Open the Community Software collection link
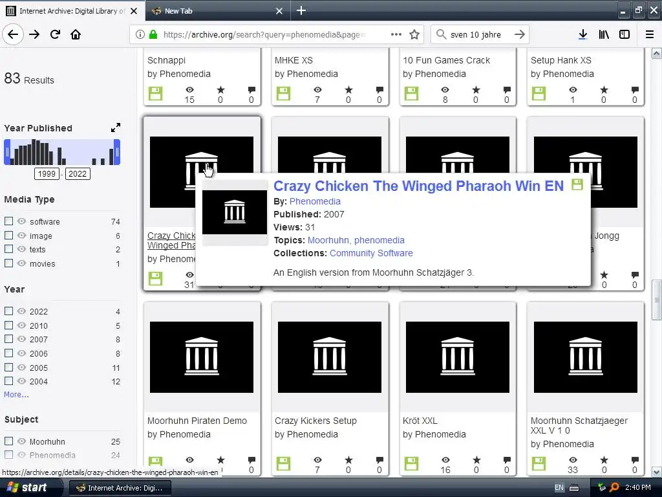The width and height of the screenshot is (662, 497). point(371,253)
